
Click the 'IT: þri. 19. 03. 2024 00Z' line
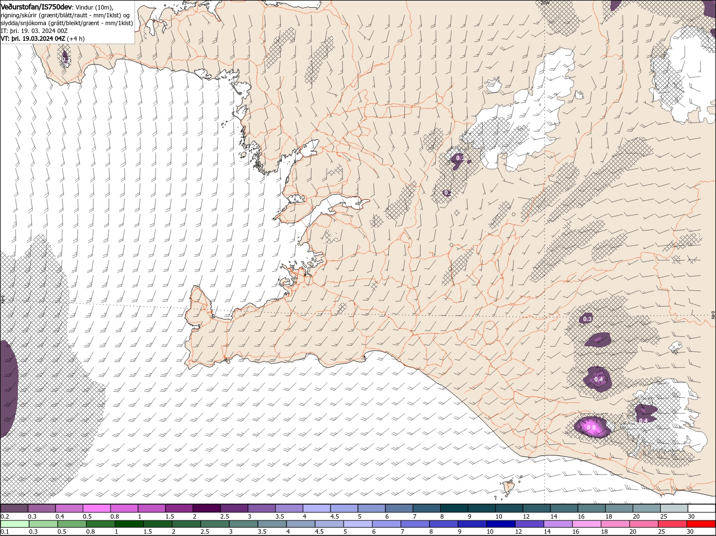pos(33,31)
